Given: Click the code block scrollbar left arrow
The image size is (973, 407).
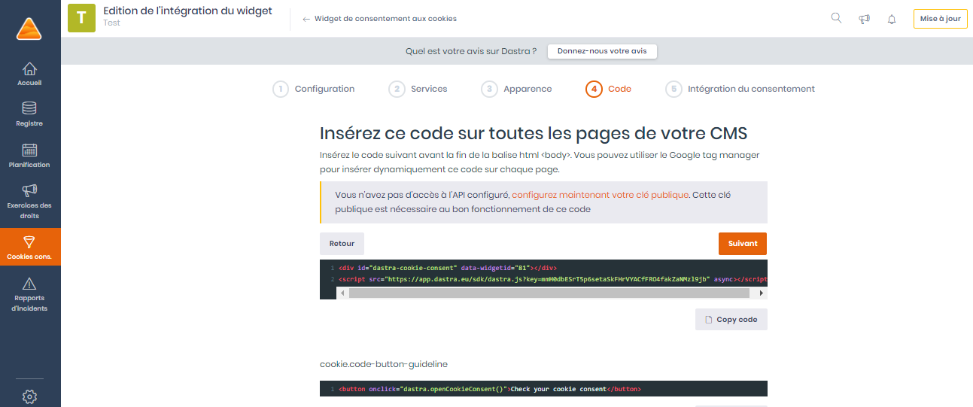Looking at the screenshot, I should point(342,293).
